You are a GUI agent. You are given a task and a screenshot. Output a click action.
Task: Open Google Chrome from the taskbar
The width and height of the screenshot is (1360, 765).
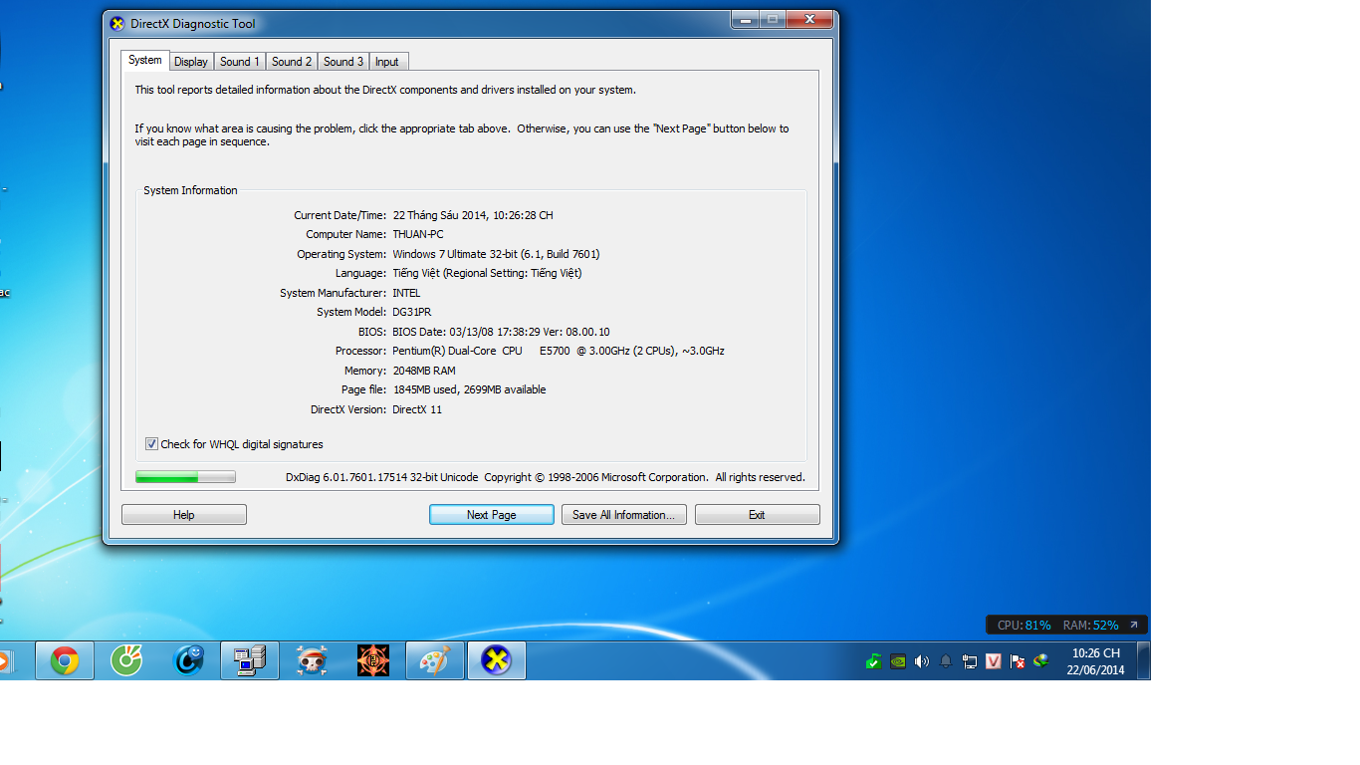click(65, 660)
